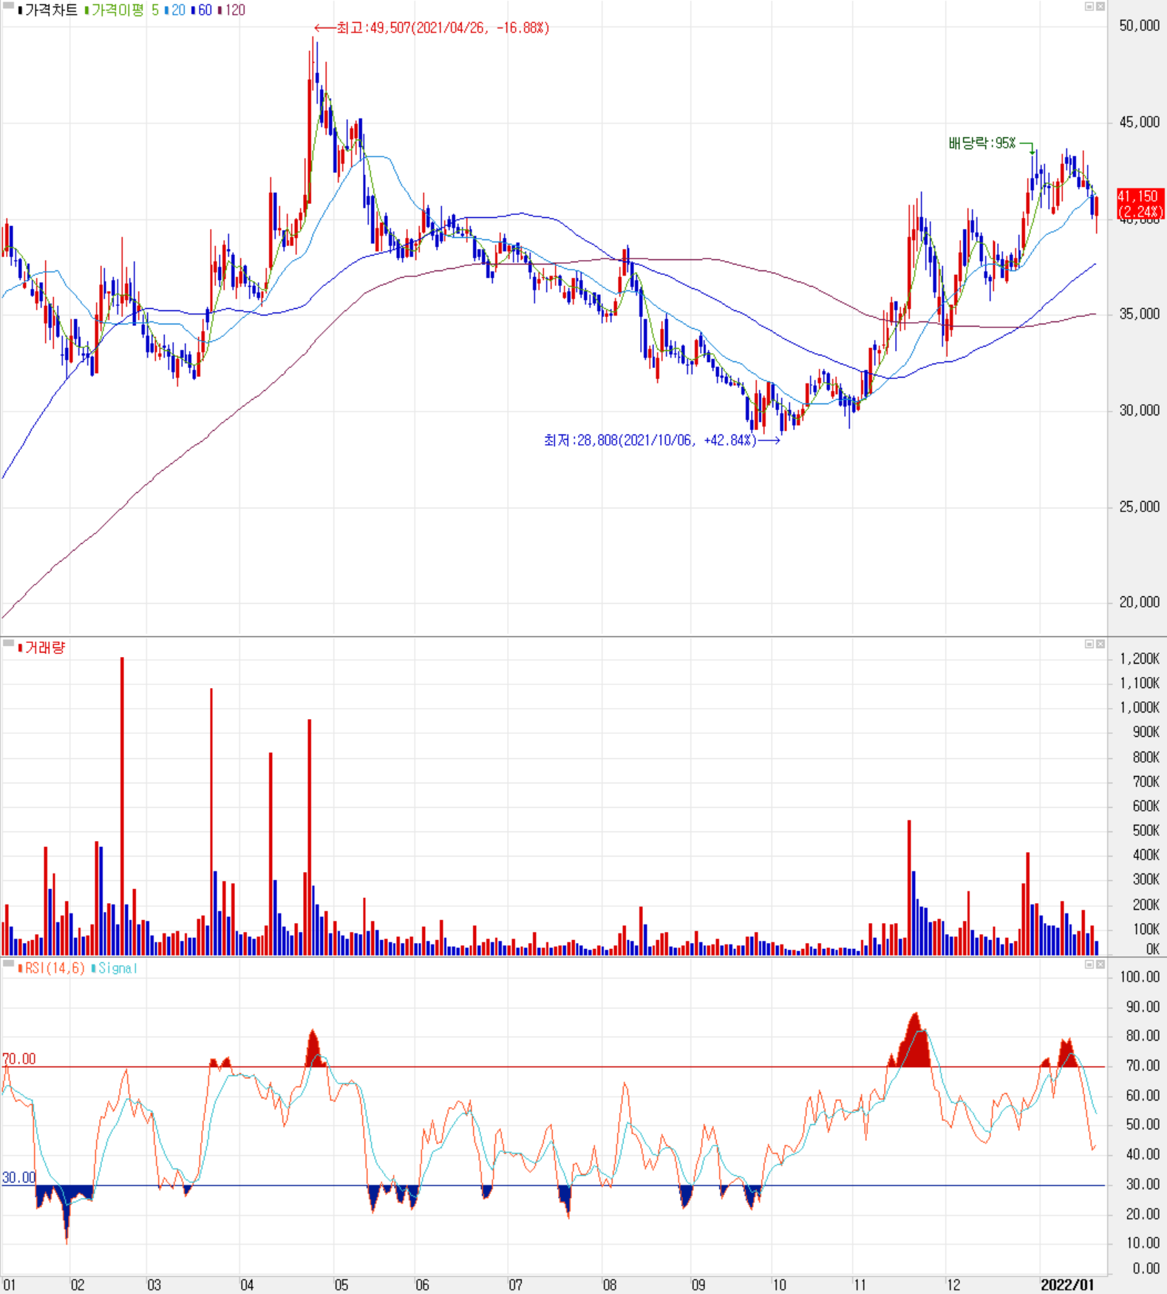
Task: Click the 45,000 price axis value
Action: [1139, 122]
